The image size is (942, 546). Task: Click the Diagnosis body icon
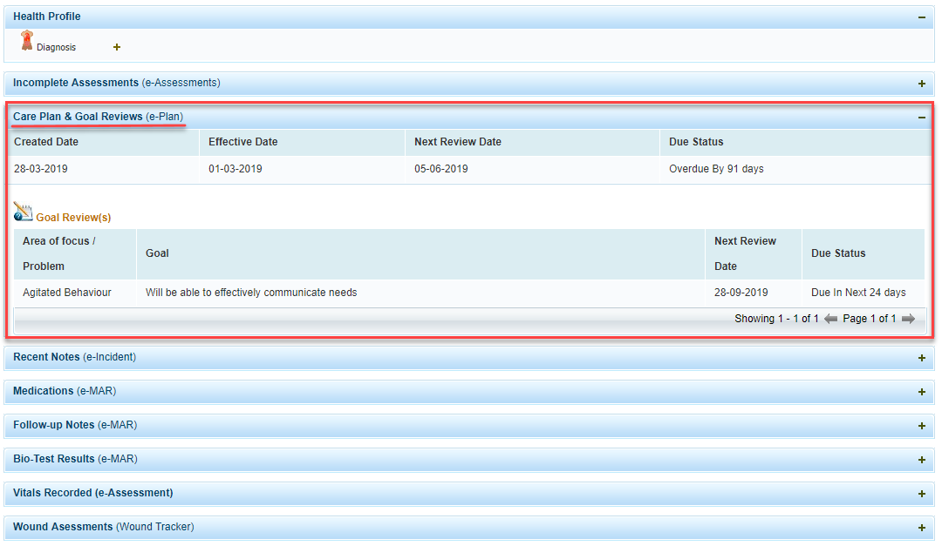click(26, 41)
